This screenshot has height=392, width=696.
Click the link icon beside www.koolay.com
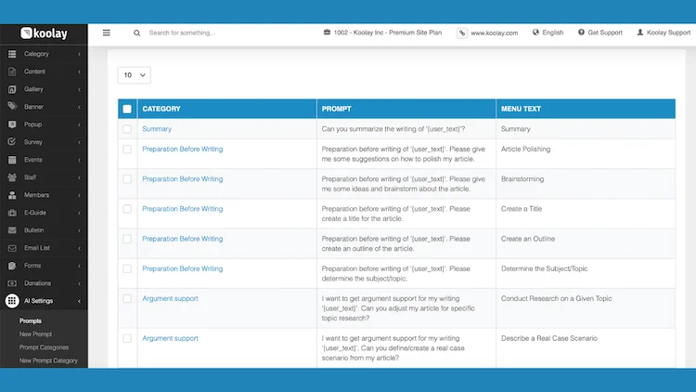click(x=462, y=33)
